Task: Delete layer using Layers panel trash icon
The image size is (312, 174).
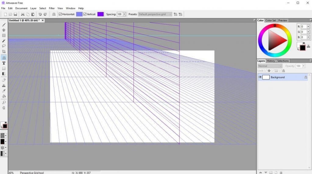Action: coord(281,172)
